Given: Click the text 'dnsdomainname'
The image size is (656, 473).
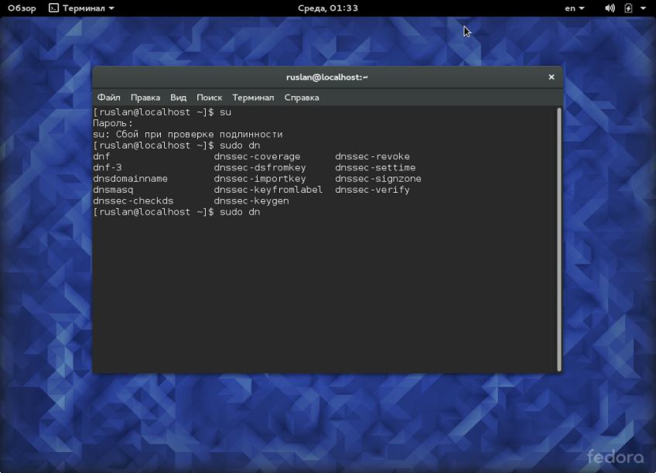Looking at the screenshot, I should [x=130, y=179].
